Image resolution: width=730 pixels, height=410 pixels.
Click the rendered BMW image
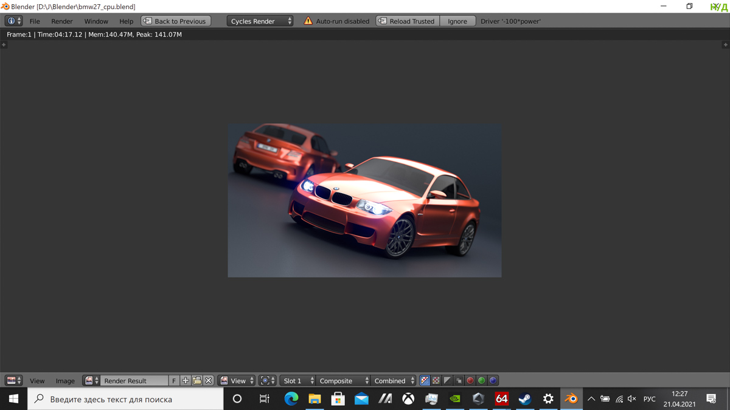point(364,200)
